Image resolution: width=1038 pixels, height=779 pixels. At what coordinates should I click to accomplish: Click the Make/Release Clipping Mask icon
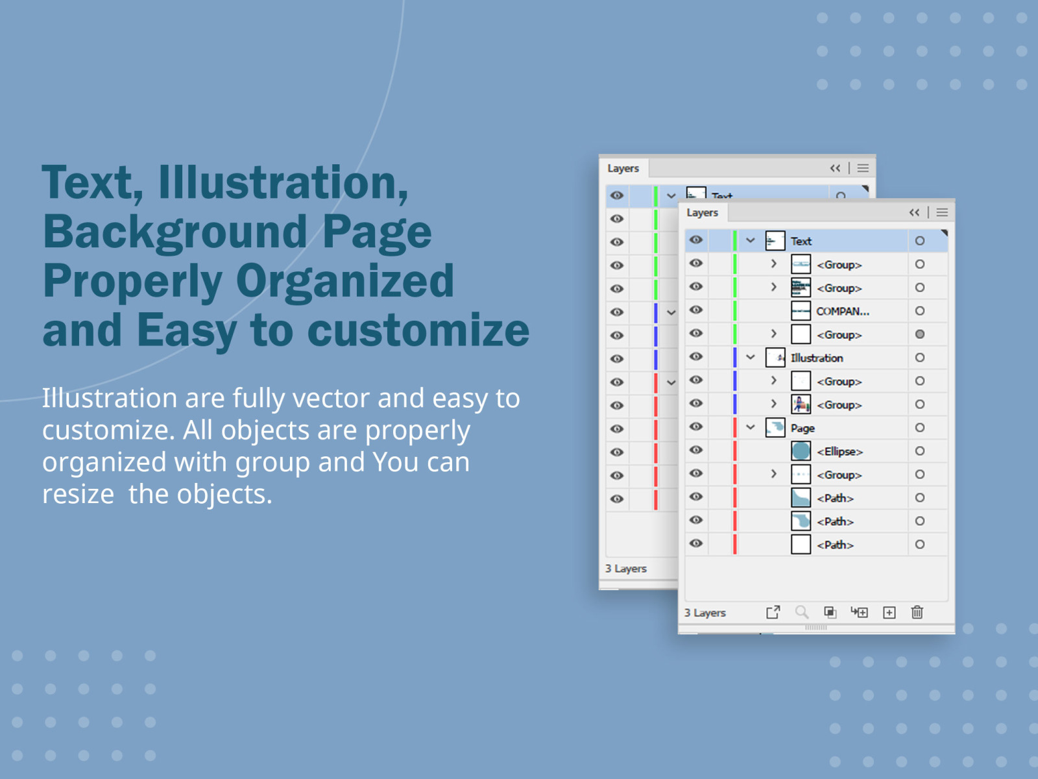point(830,612)
